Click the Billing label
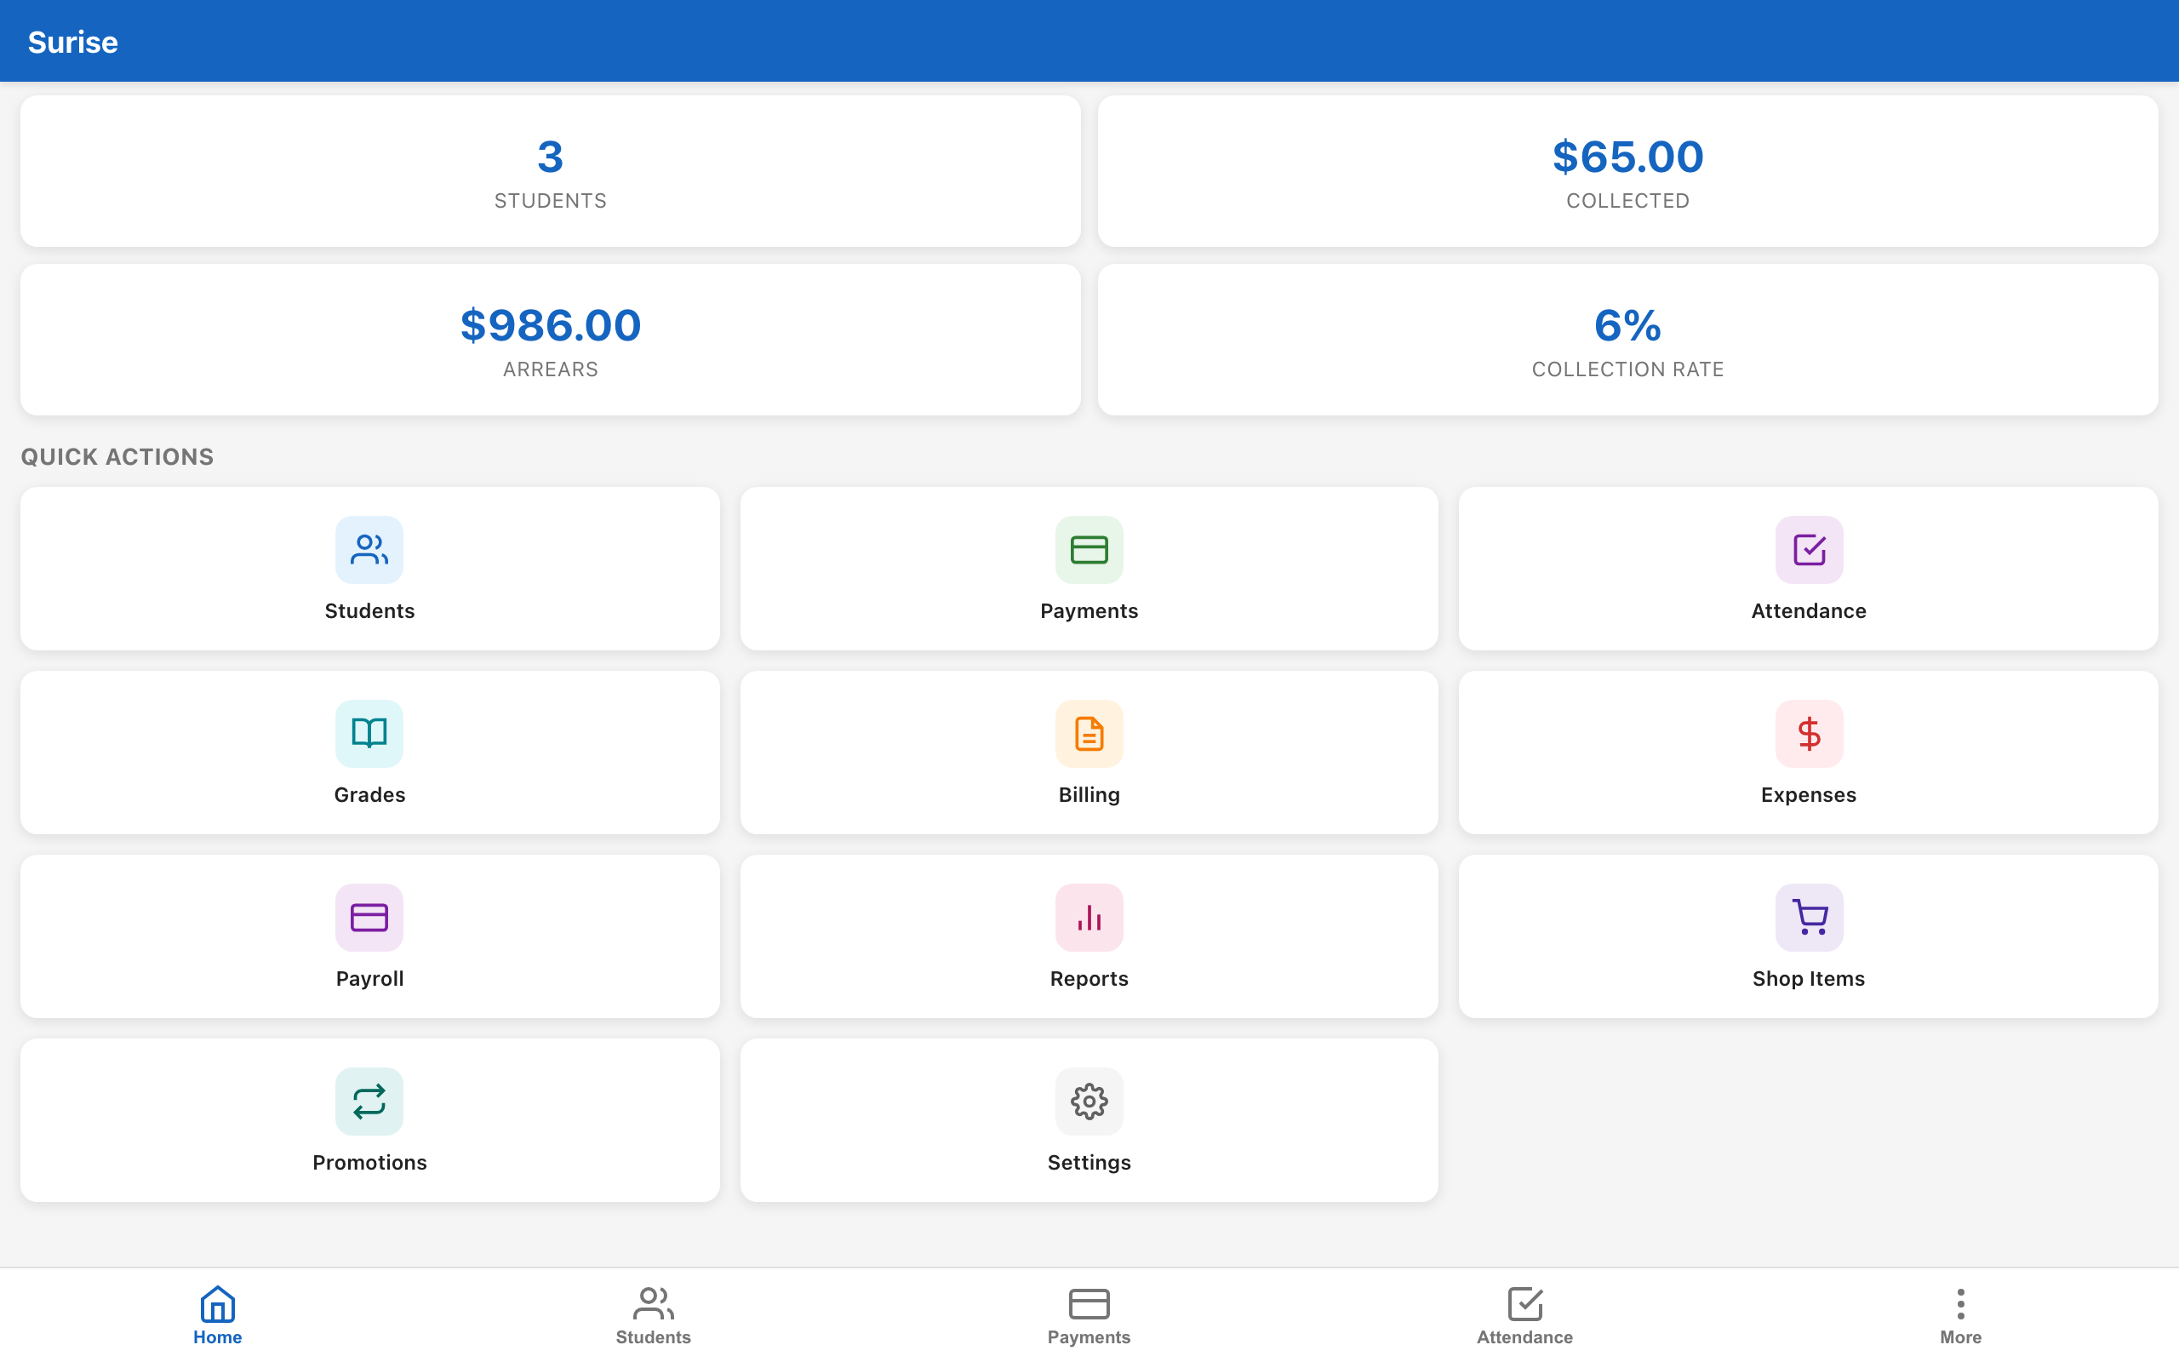The image size is (2179, 1362). point(1089,794)
